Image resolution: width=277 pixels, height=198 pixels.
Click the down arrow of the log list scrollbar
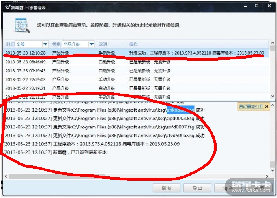(x=273, y=96)
